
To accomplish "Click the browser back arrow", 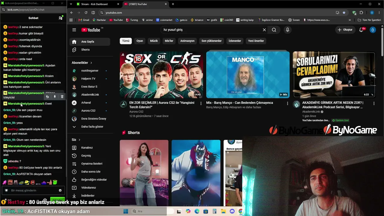I will [x=71, y=13].
